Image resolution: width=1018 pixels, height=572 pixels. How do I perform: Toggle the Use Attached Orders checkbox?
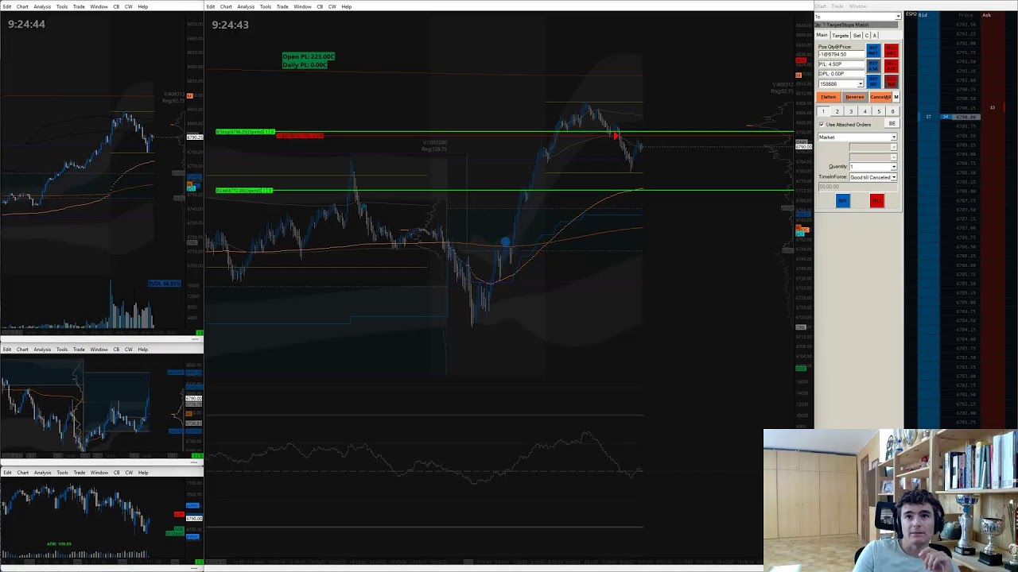(822, 125)
